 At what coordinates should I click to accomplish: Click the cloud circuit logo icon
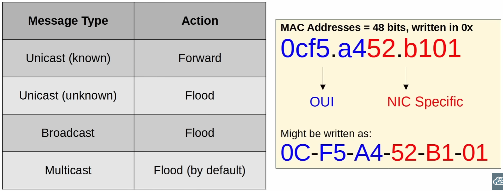click(498, 181)
